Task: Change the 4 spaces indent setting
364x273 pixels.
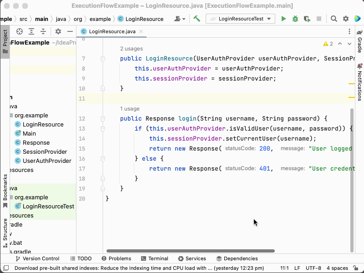Action: (x=337, y=268)
